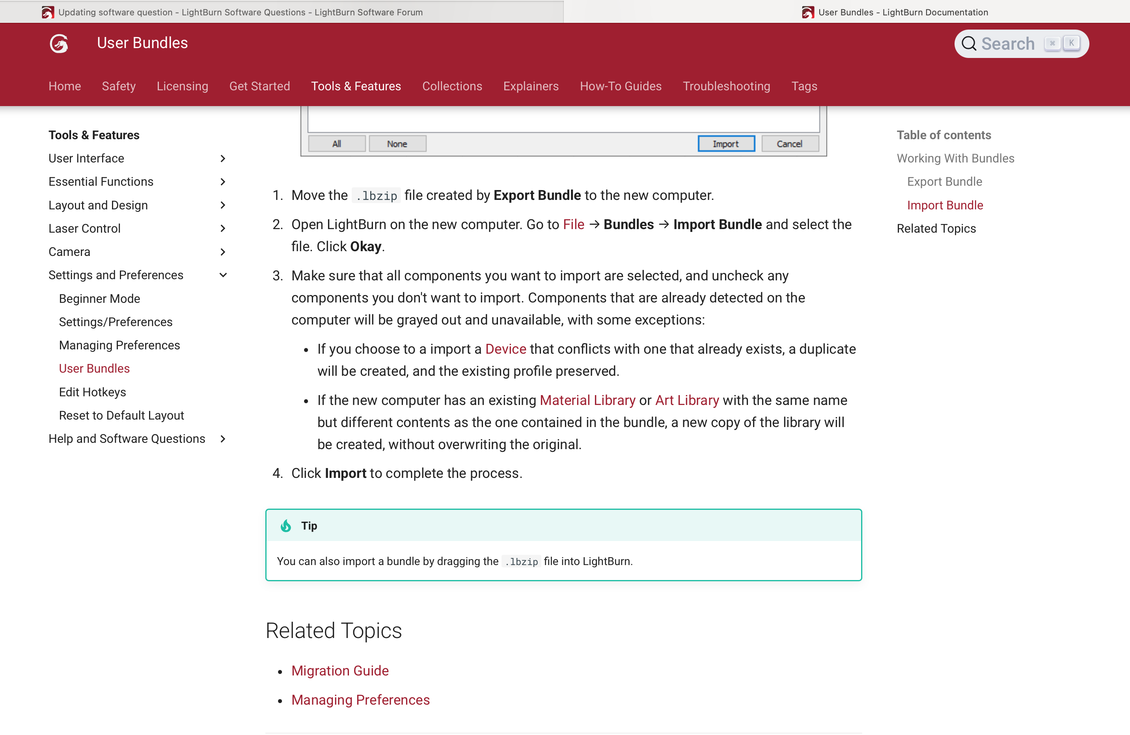Click the Search input field
1130x735 pixels.
point(1007,44)
